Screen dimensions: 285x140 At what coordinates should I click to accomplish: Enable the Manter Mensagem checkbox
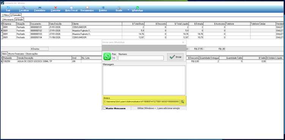[x=104, y=109]
